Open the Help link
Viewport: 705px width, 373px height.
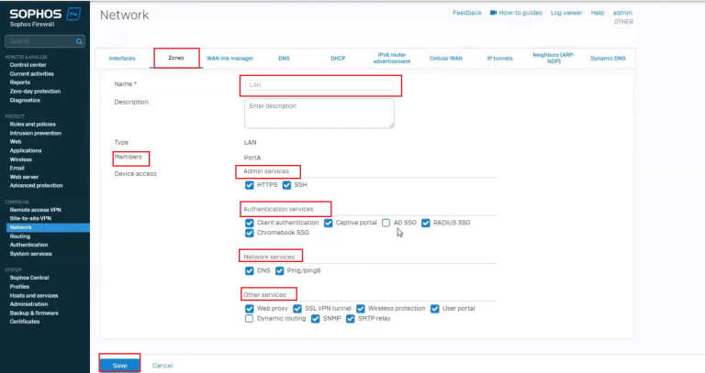click(x=598, y=13)
